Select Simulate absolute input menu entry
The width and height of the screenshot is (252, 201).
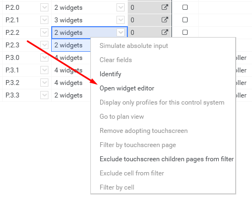[x=134, y=46]
